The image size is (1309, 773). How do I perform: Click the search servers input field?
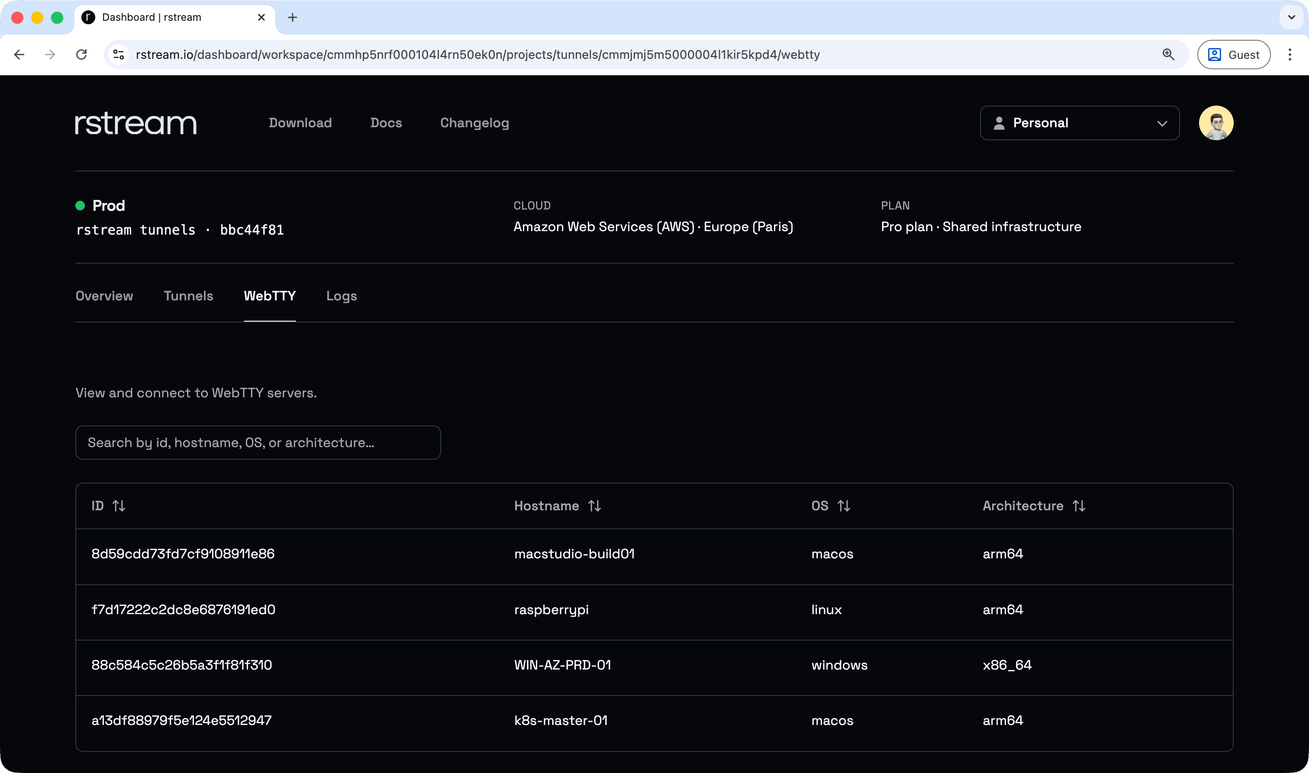(258, 442)
